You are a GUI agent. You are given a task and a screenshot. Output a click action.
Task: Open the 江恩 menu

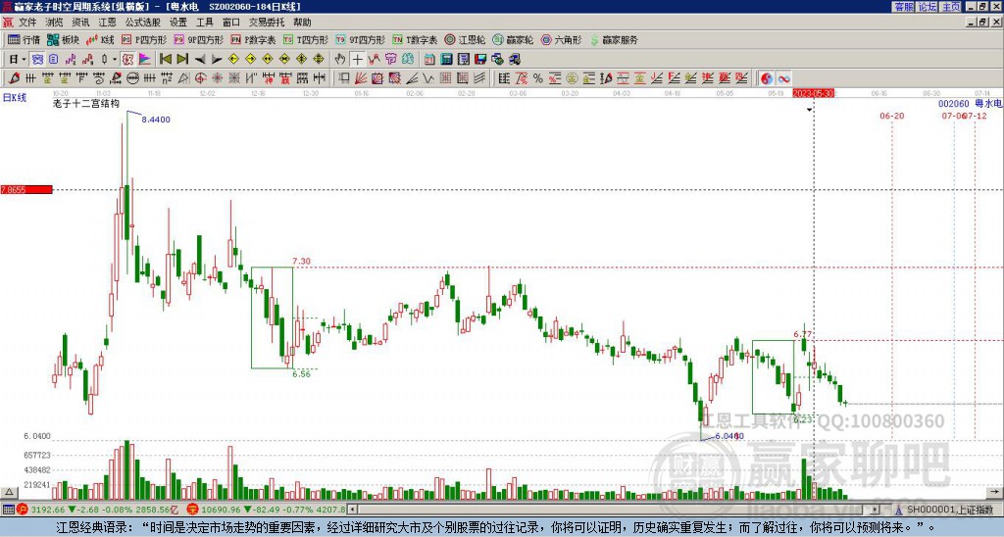[108, 23]
